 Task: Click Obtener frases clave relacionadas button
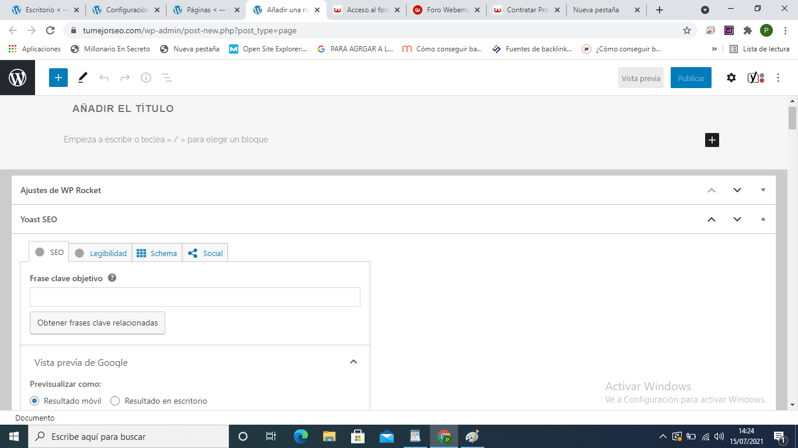98,323
